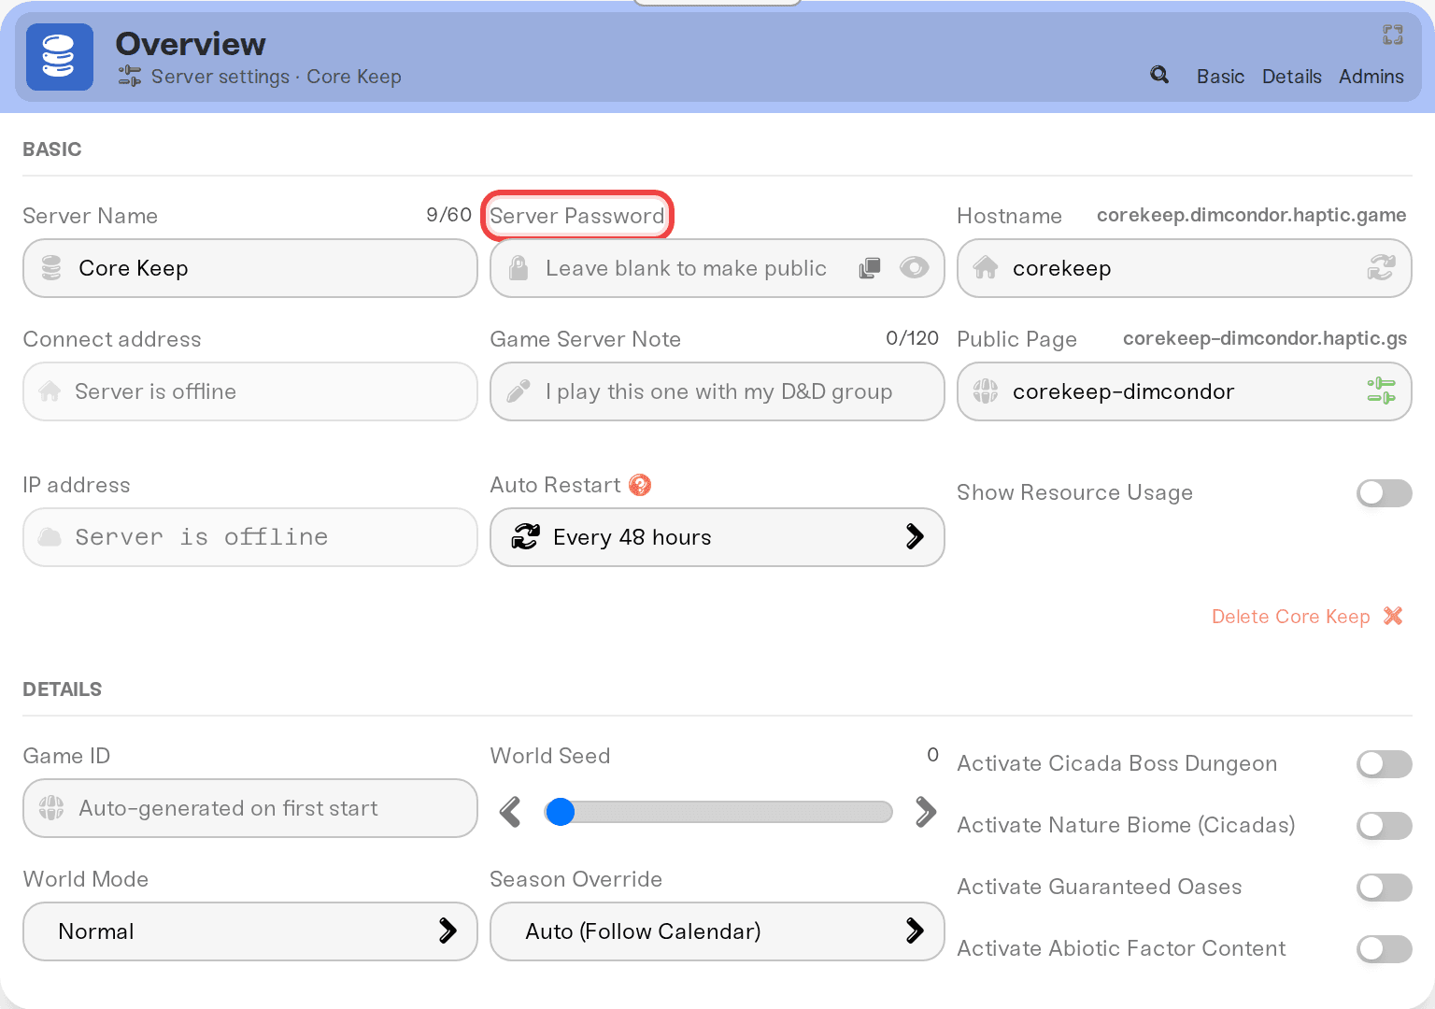Copy the server password with copy icon
This screenshot has width=1435, height=1009.
coord(870,268)
